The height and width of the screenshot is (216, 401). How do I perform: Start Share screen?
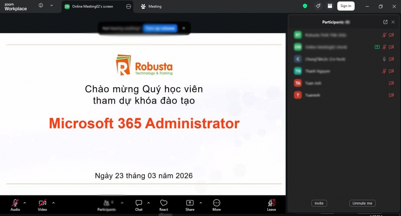[190, 205]
